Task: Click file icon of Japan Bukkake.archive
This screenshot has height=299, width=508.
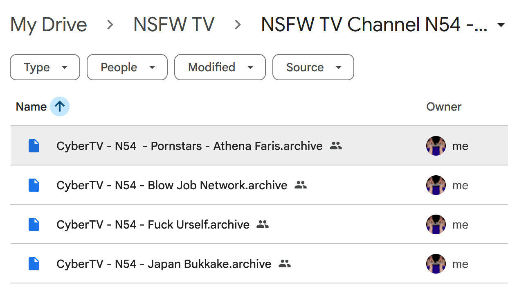Action: pos(34,264)
